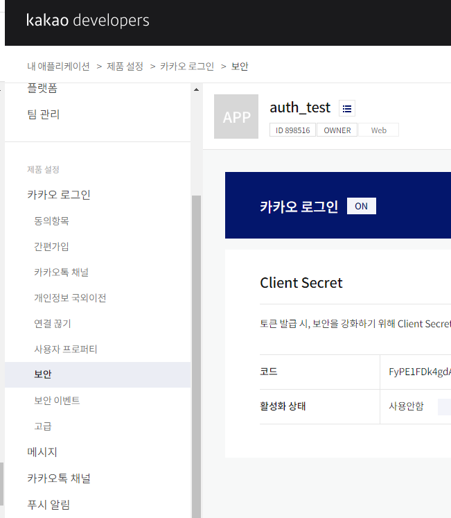Open 카카오 로그인 breadcrumb link
The height and width of the screenshot is (518, 451).
pos(187,67)
